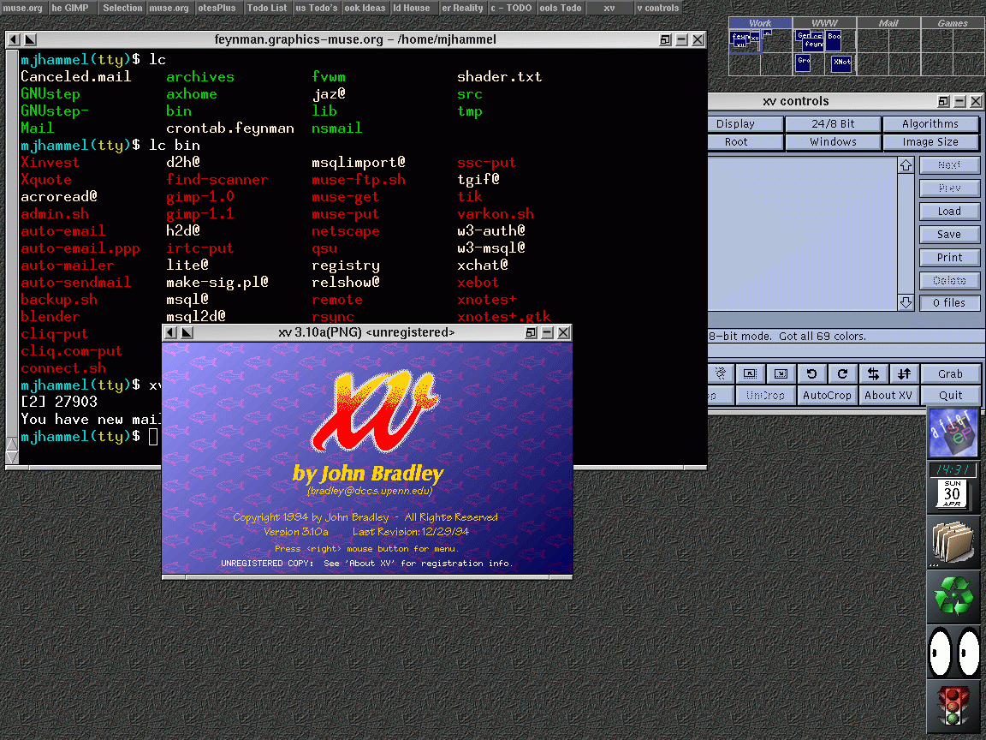This screenshot has height=740, width=986.
Task: Click the flip vertical icon in xv controls
Action: click(x=904, y=373)
